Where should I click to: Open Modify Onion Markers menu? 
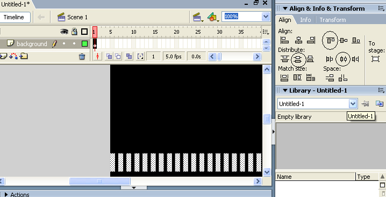pyautogui.click(x=140, y=57)
